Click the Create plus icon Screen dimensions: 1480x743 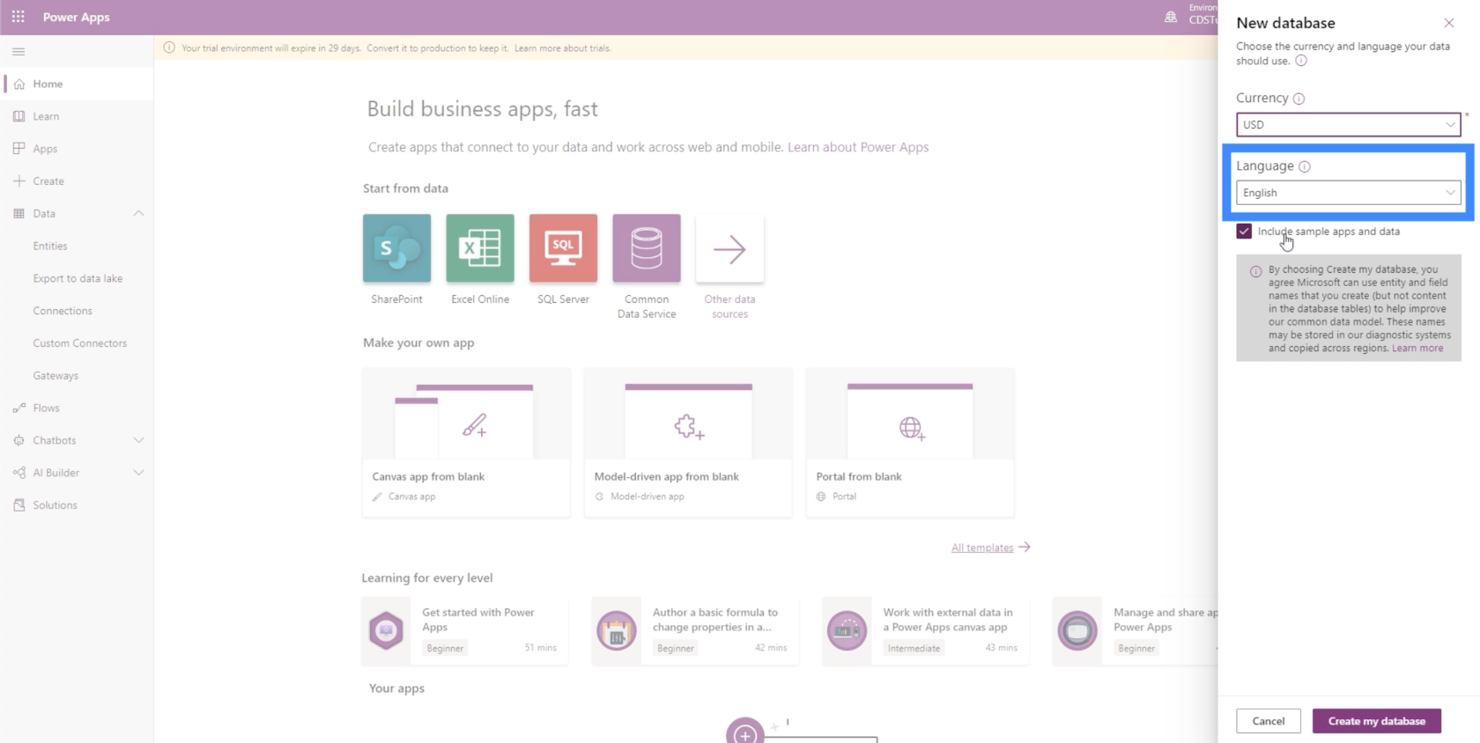pos(18,181)
